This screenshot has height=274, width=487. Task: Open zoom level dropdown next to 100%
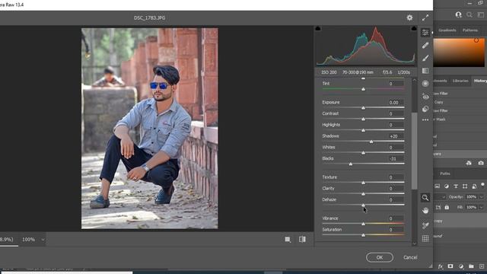pos(43,240)
